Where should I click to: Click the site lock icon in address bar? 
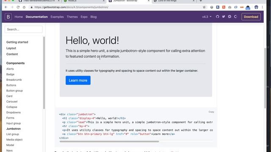31,7
